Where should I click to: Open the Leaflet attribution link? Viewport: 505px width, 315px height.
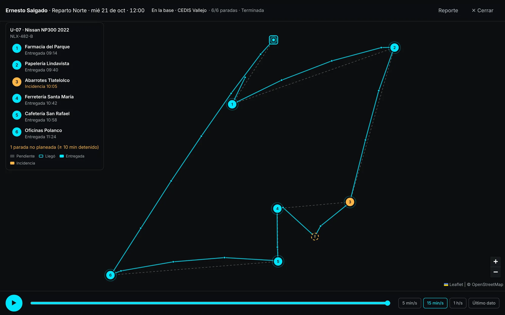pyautogui.click(x=453, y=284)
